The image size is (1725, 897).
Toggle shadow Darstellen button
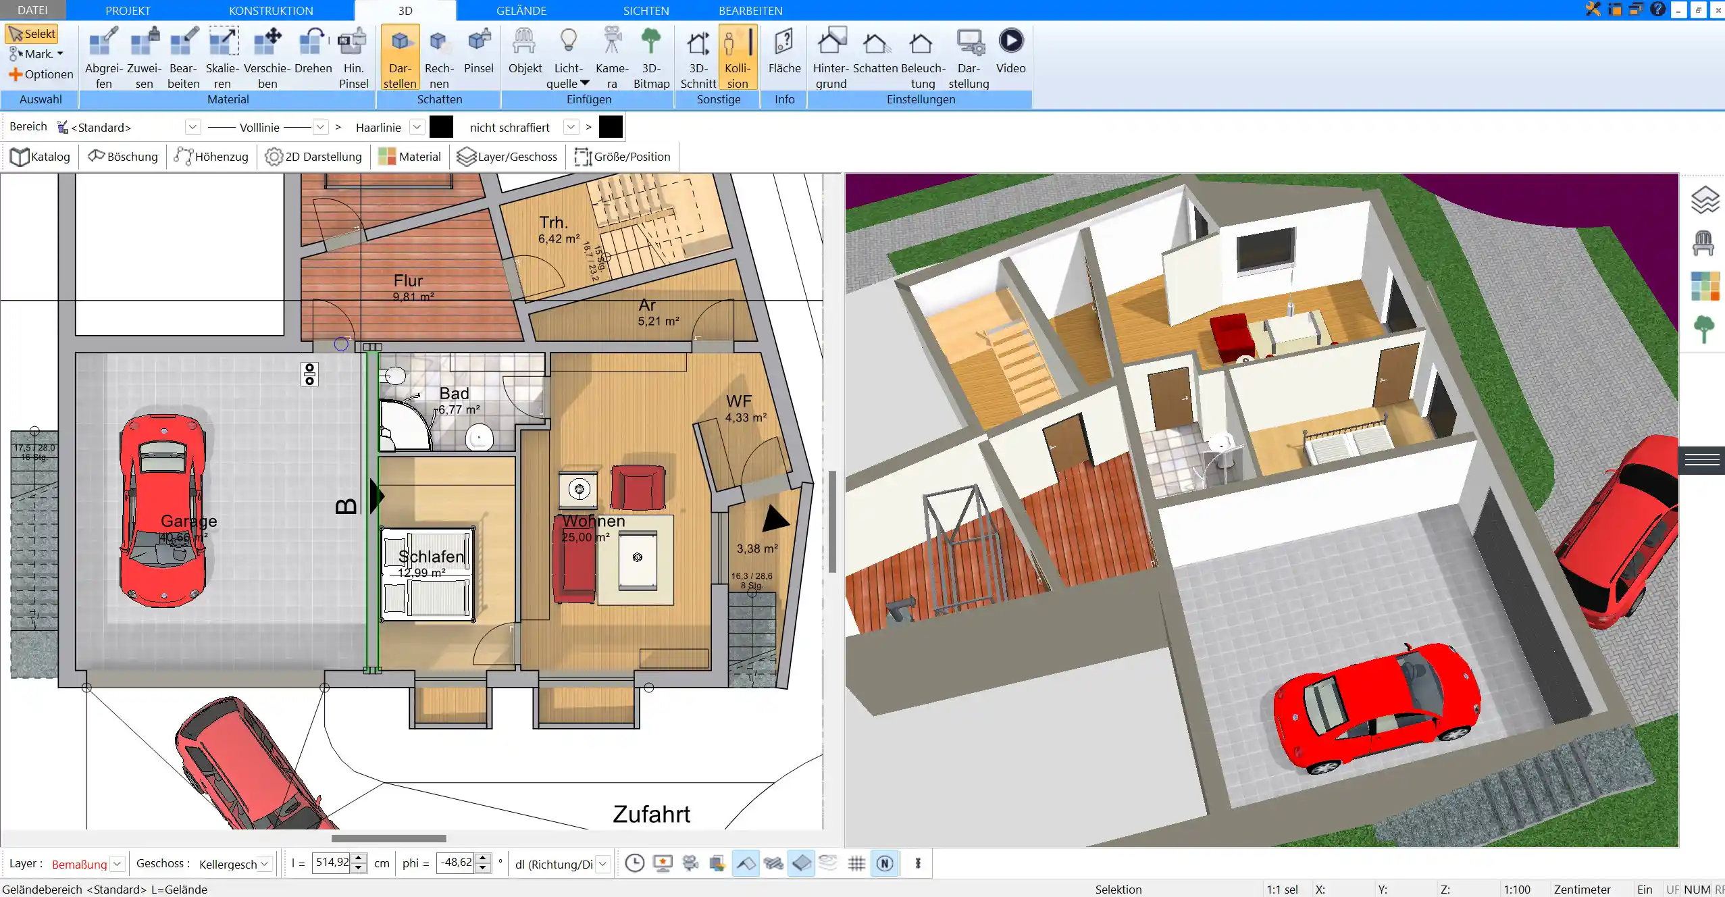tap(400, 57)
